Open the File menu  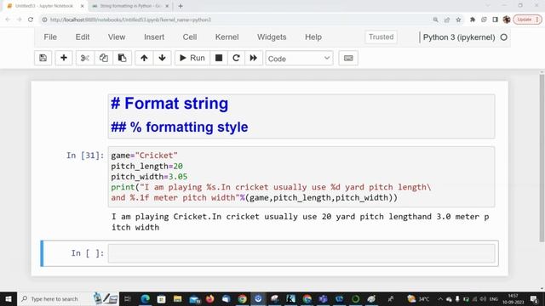[x=50, y=37]
